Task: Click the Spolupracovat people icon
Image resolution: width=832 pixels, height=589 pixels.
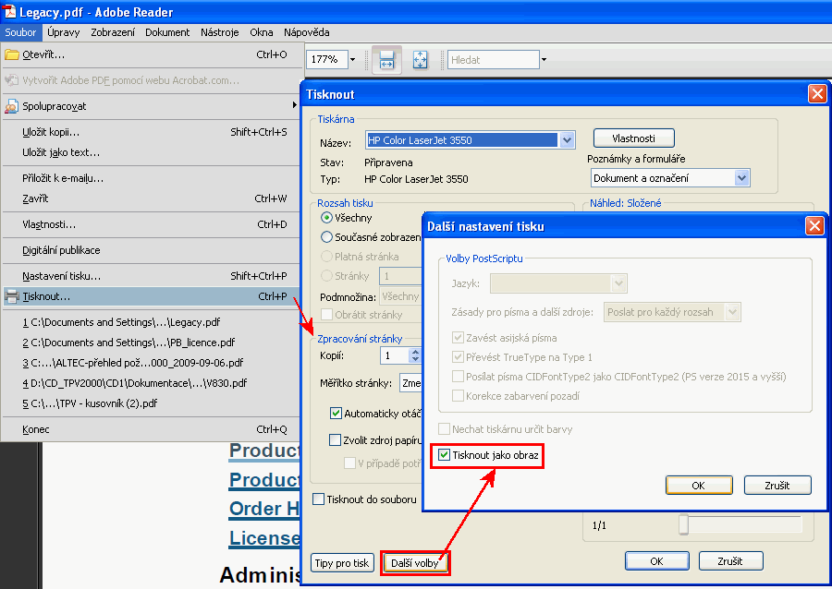Action: coord(12,106)
